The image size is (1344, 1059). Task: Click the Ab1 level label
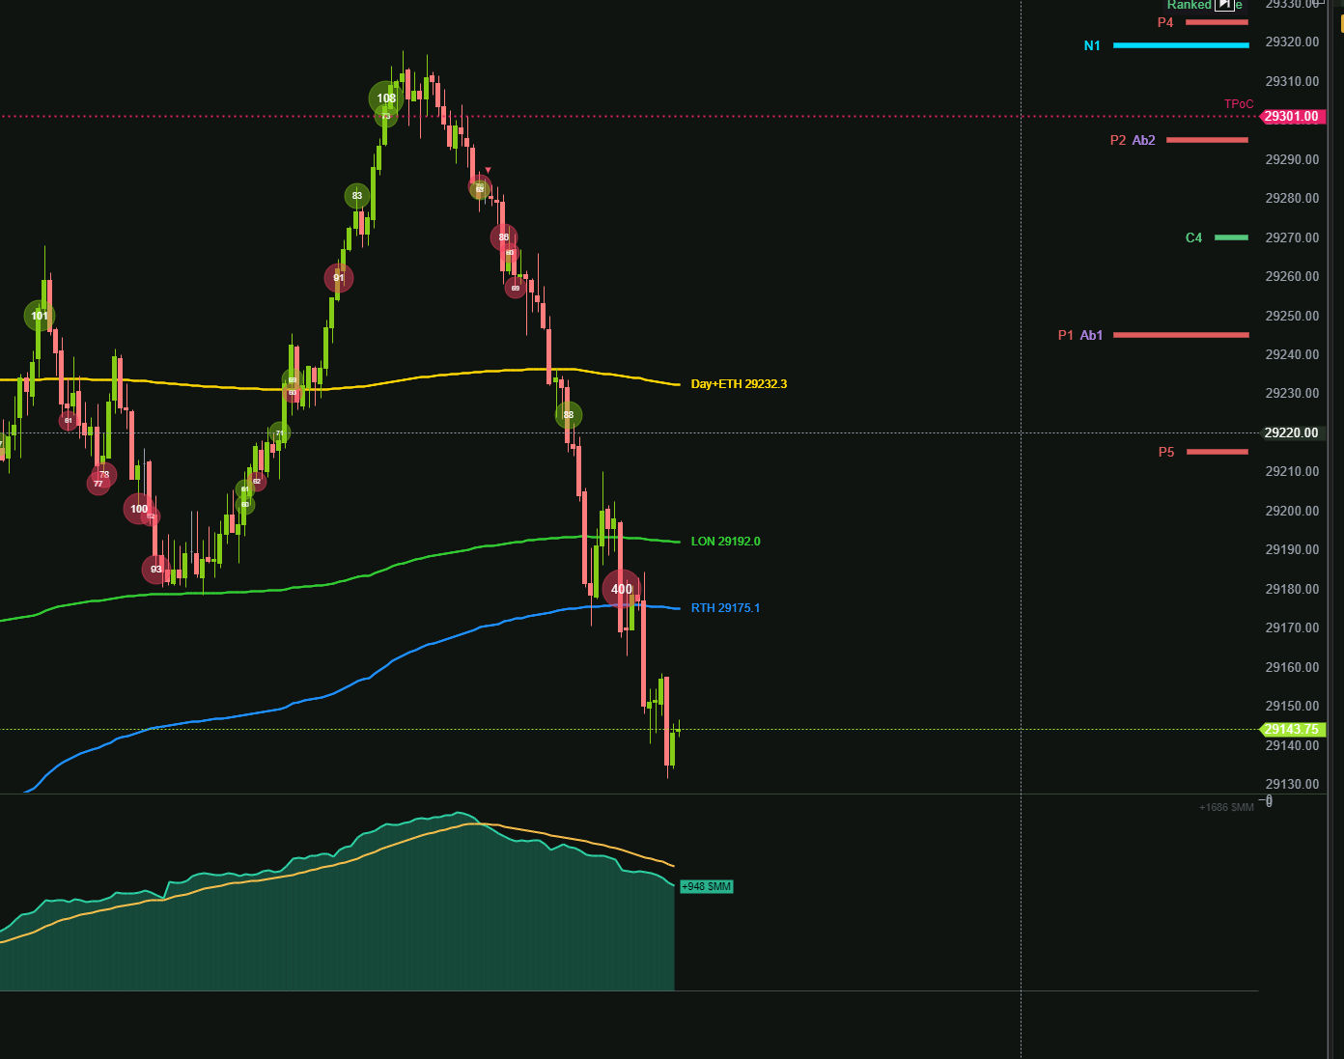tap(1091, 335)
